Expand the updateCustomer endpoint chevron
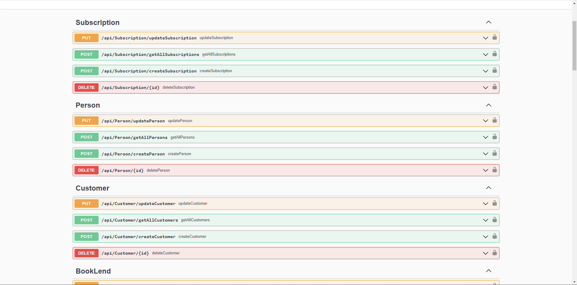 pos(485,204)
